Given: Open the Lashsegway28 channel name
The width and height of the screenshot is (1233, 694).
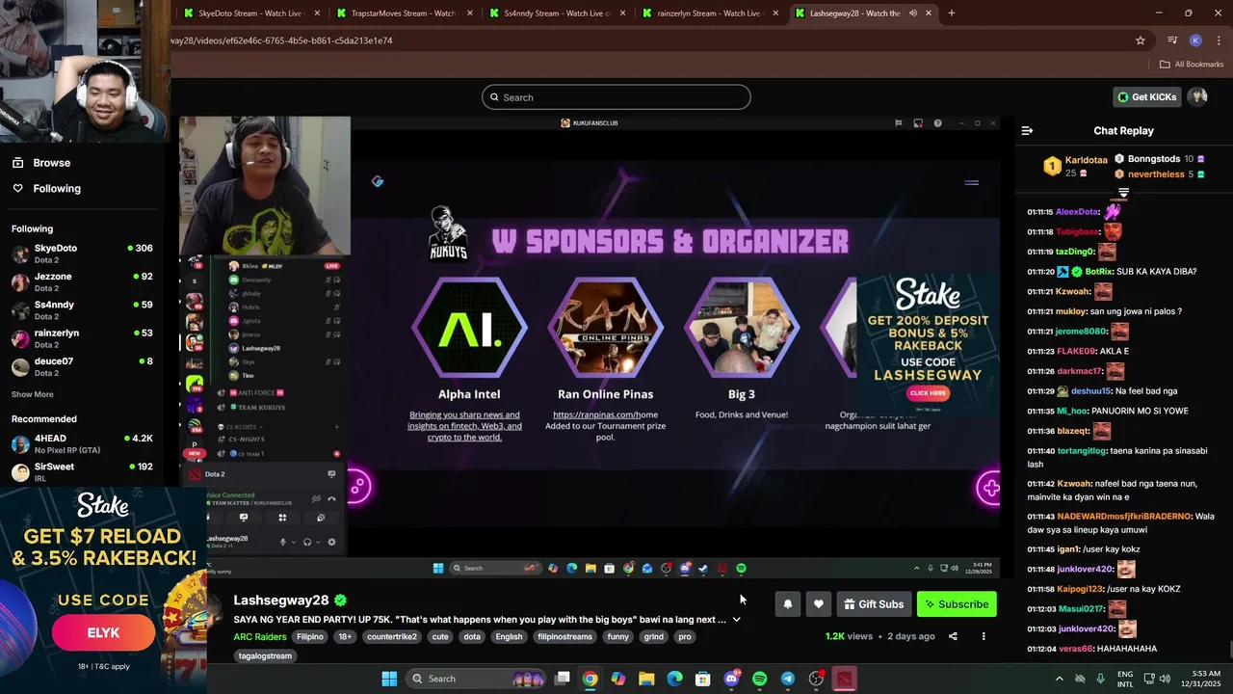Looking at the screenshot, I should click(x=281, y=601).
